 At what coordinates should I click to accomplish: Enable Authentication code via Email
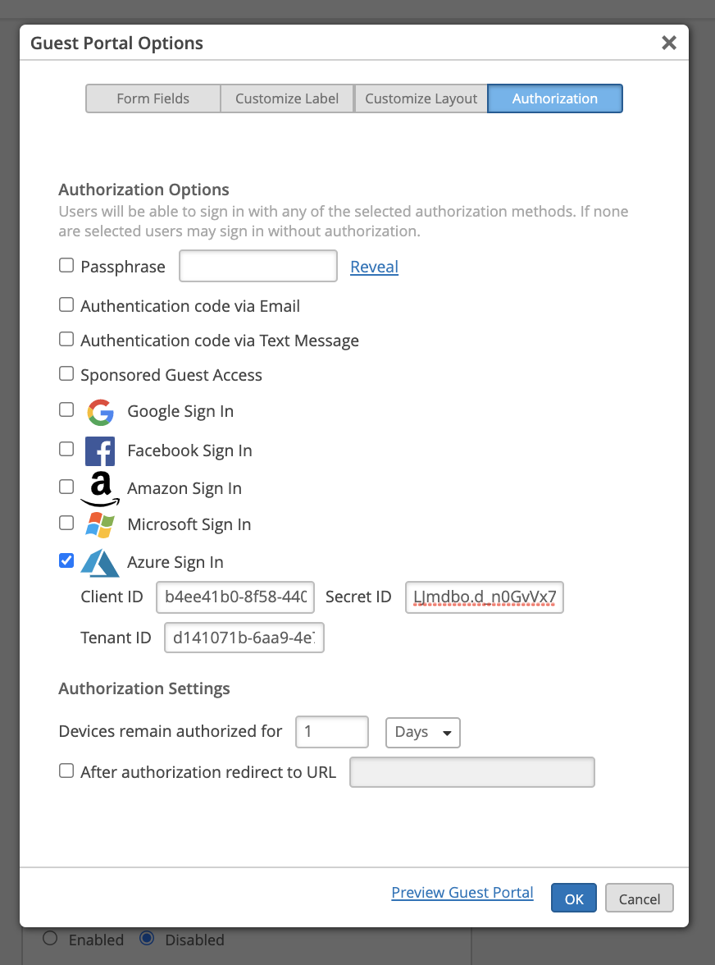tap(66, 305)
